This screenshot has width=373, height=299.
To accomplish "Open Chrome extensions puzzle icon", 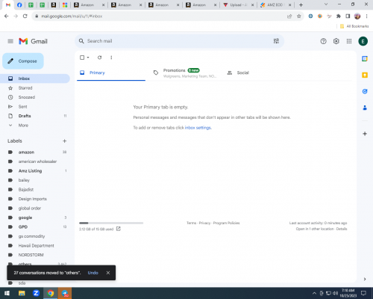I will (339, 16).
